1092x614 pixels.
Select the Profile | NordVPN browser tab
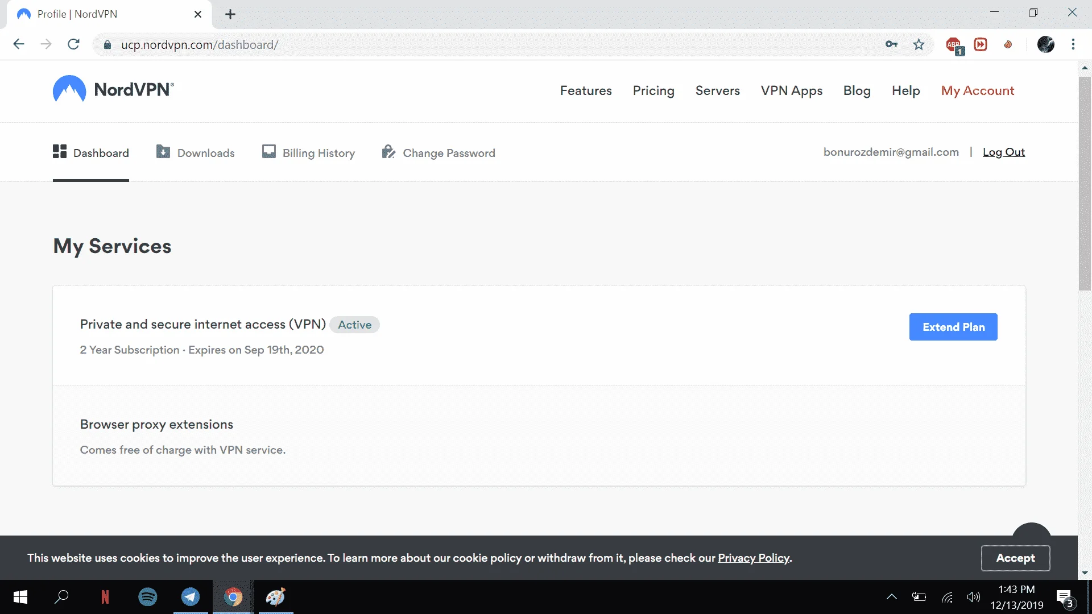coord(109,14)
